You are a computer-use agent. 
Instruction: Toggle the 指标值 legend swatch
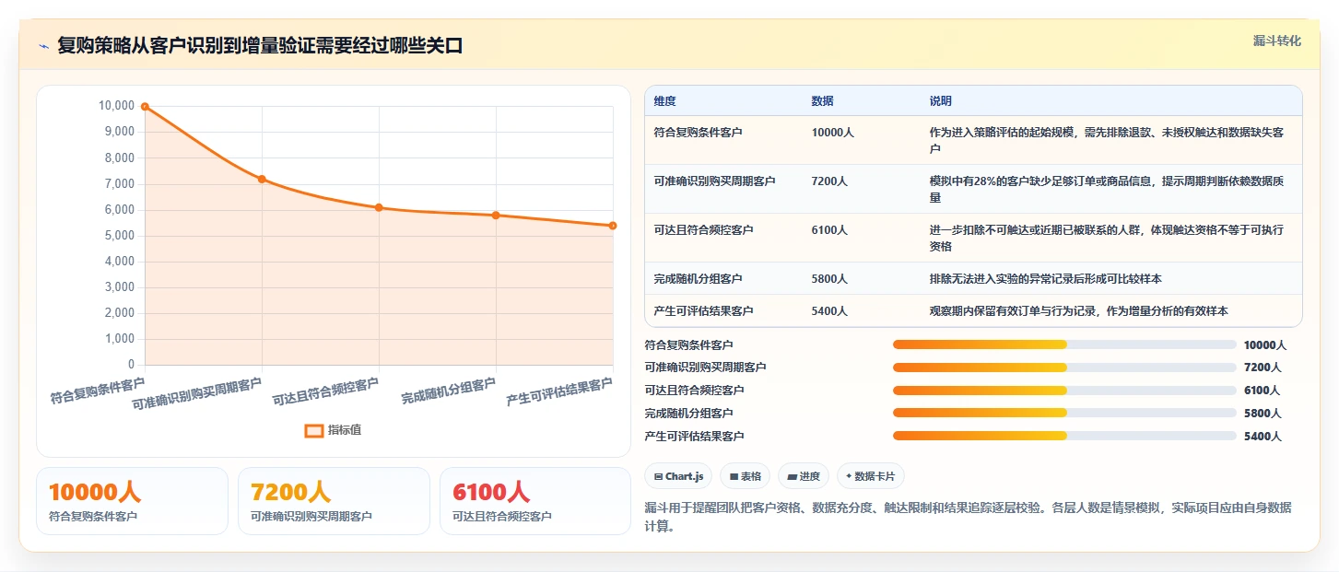tap(314, 430)
